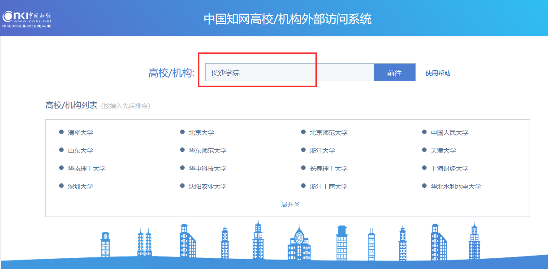Go to 华中科技大学 entry
548x269 pixels.
tap(207, 169)
